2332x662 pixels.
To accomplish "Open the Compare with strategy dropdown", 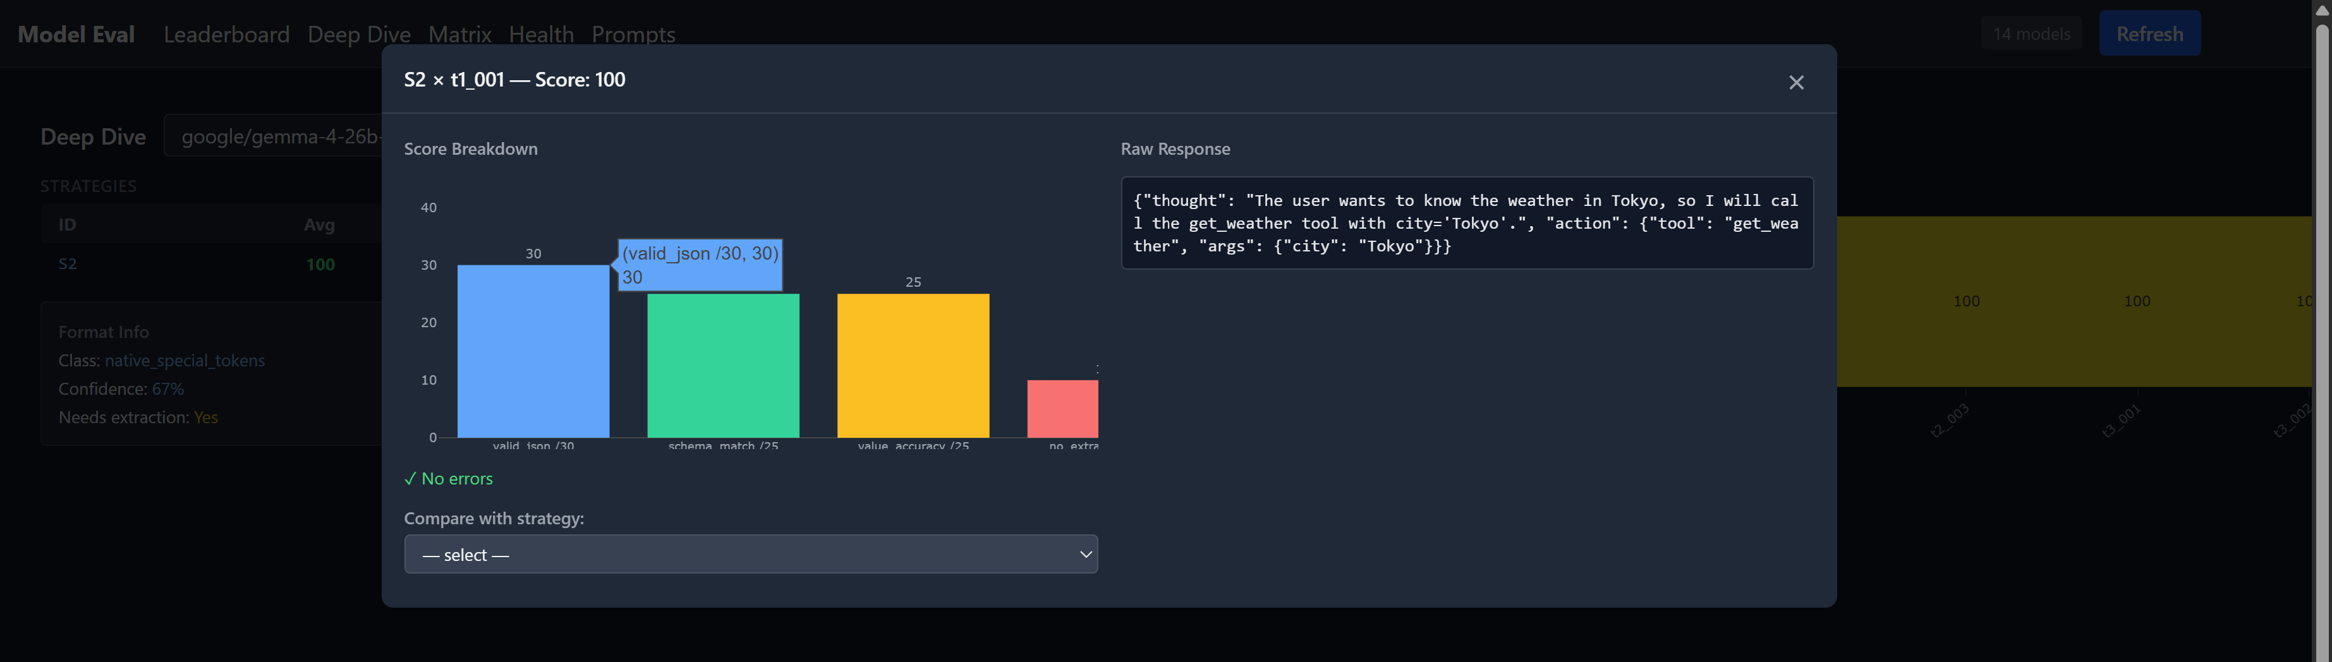I will (x=751, y=555).
